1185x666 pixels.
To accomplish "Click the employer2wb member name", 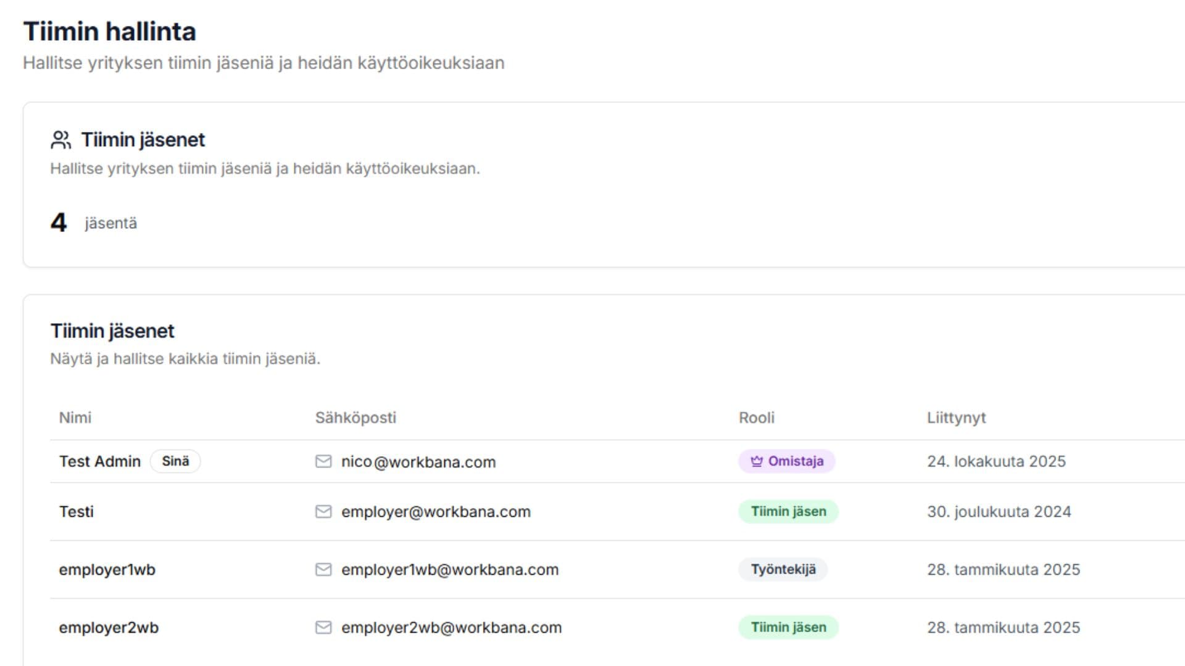I will tap(109, 628).
